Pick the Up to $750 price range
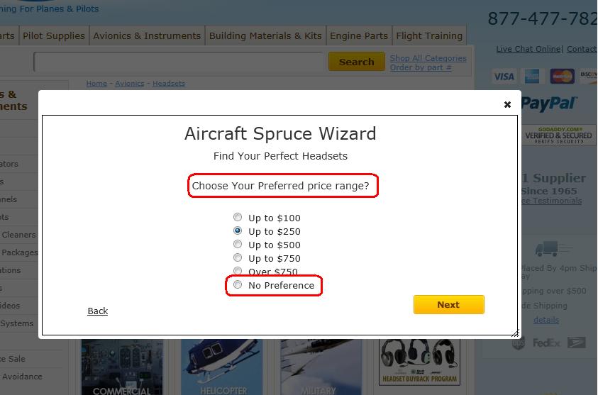 [x=238, y=258]
